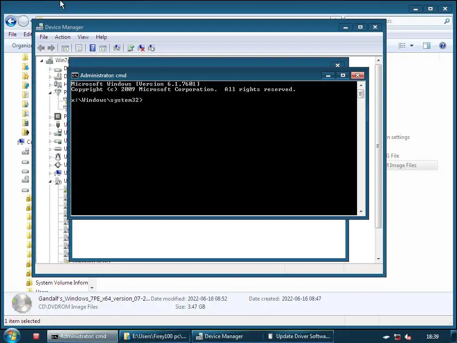Open the View menu in Device Manager
Screen dimensions: 457x343
click(83, 37)
